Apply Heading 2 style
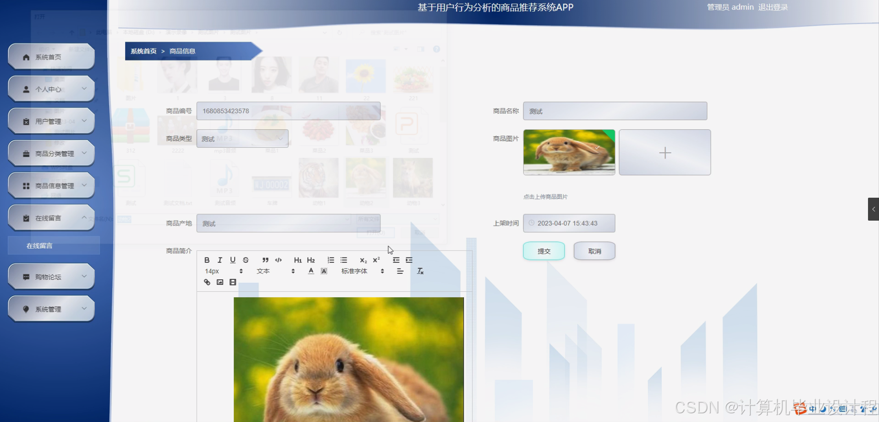Screen dimensions: 879x422 [311, 260]
